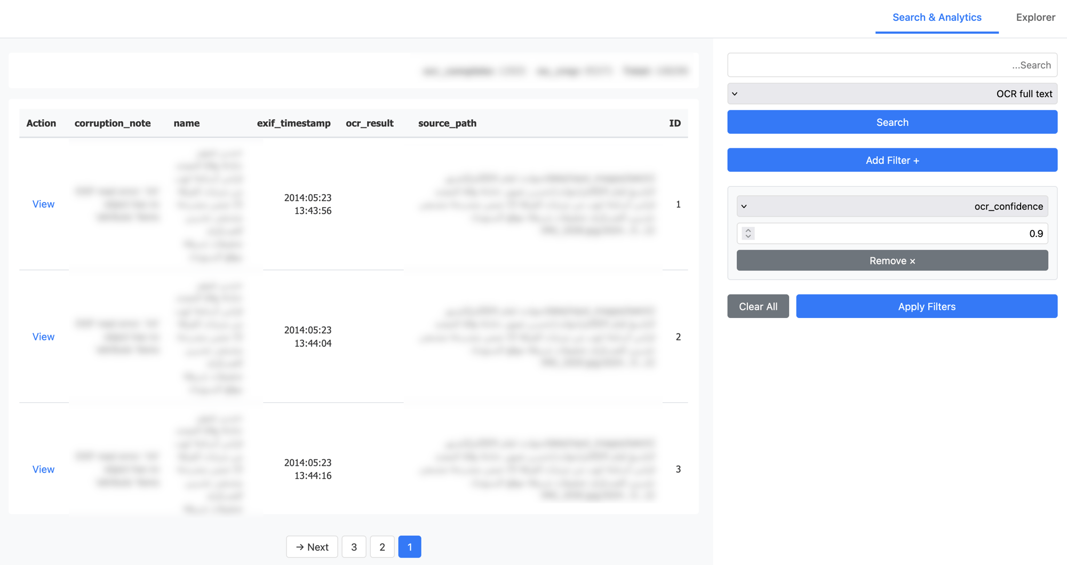The width and height of the screenshot is (1067, 565).
Task: Switch to the Explorer tab
Action: click(1035, 17)
